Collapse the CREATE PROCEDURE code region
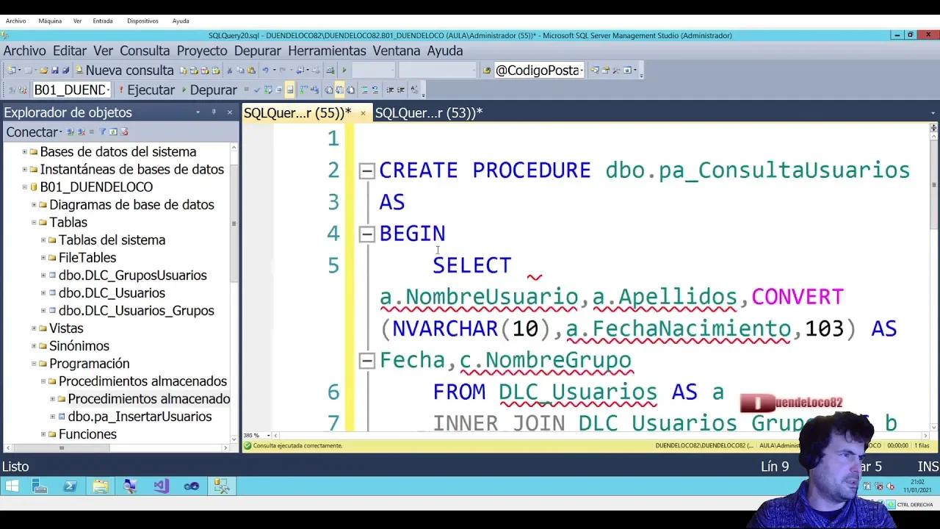The height and width of the screenshot is (529, 940). (366, 170)
